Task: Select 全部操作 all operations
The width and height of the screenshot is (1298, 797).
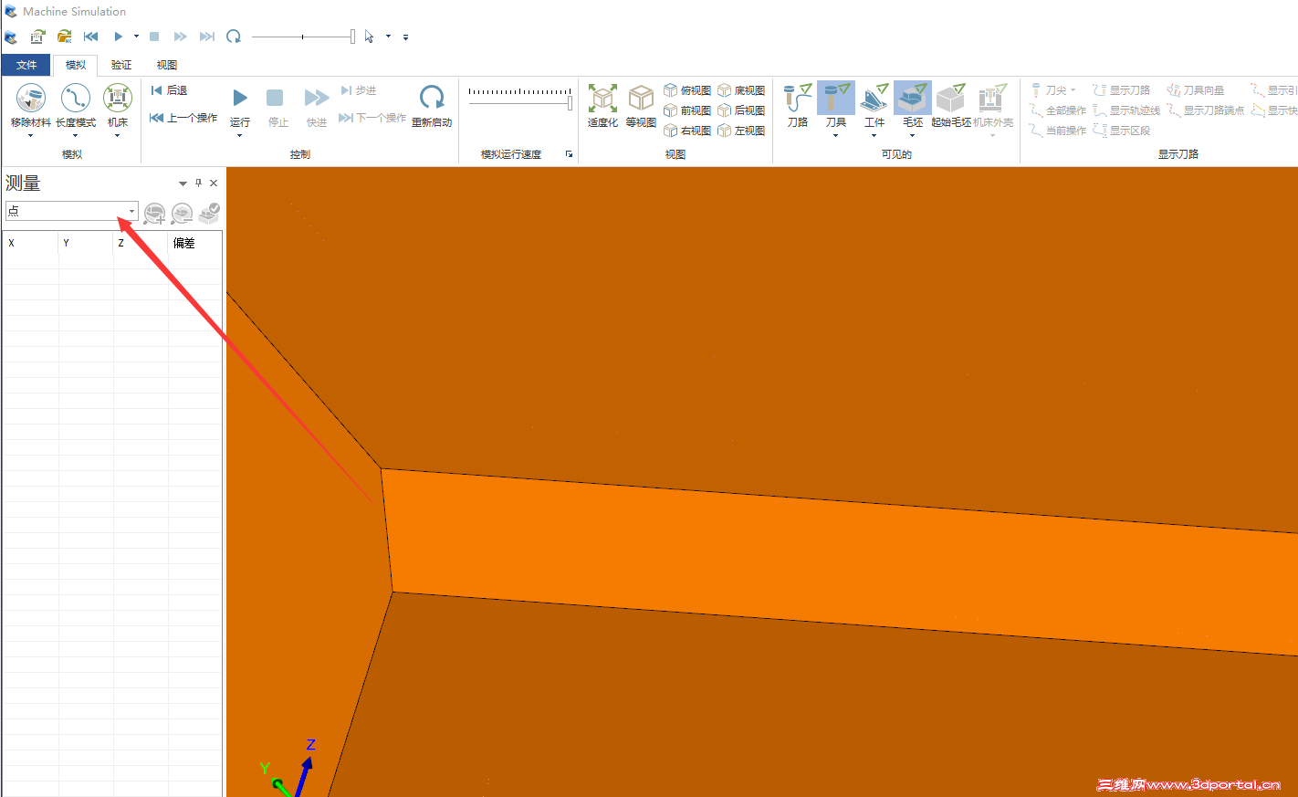Action: (1058, 110)
